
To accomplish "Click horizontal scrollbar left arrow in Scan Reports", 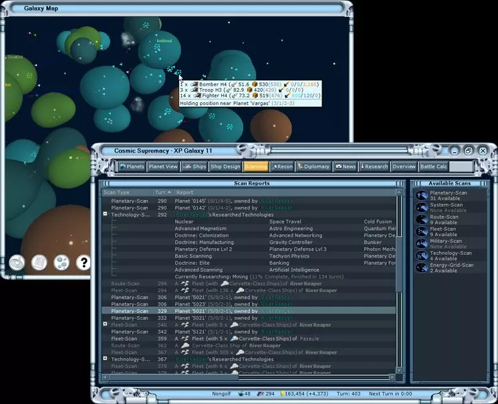I will tap(106, 377).
